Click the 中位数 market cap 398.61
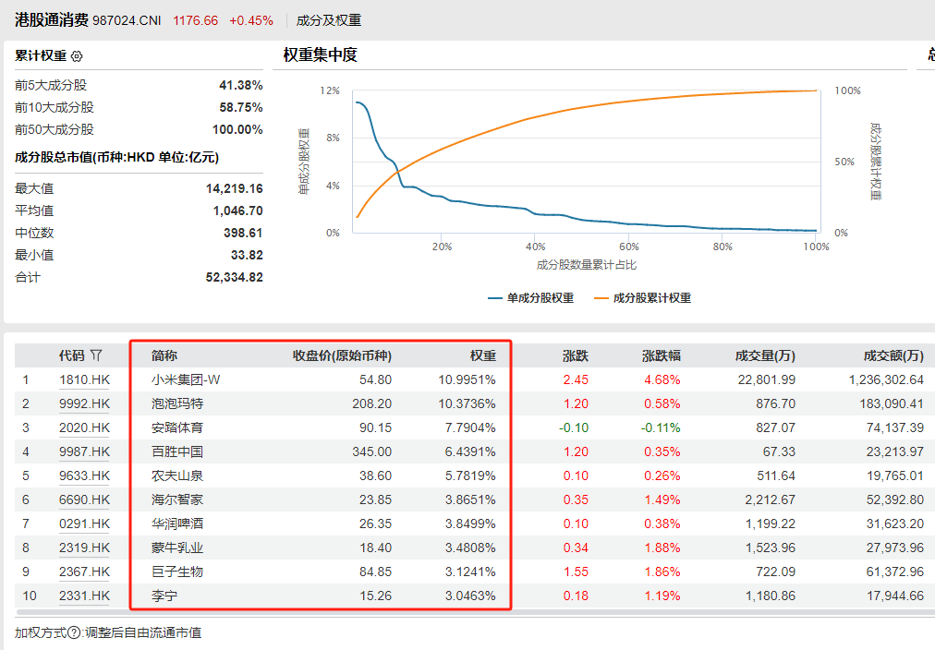Viewport: 935px width, 650px height. click(243, 233)
